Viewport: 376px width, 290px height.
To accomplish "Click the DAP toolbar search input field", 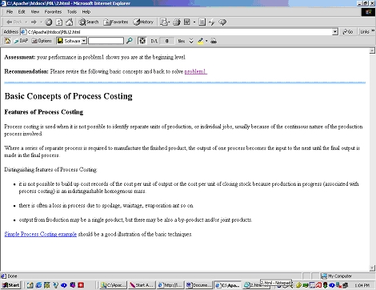I will point(106,41).
